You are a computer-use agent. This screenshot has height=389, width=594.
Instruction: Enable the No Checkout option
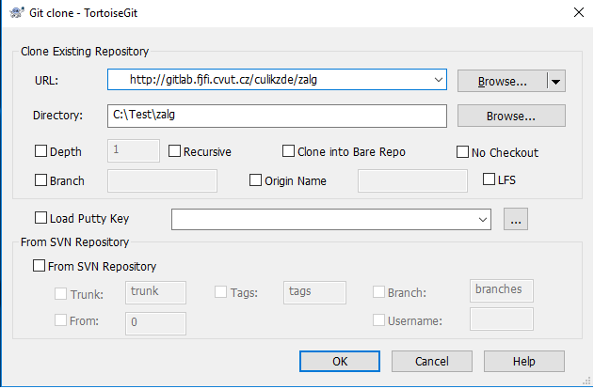pyautogui.click(x=462, y=152)
